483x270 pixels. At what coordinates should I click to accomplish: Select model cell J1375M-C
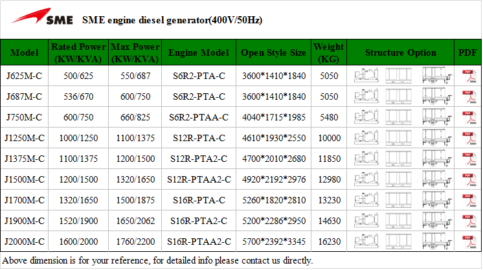[x=25, y=159]
